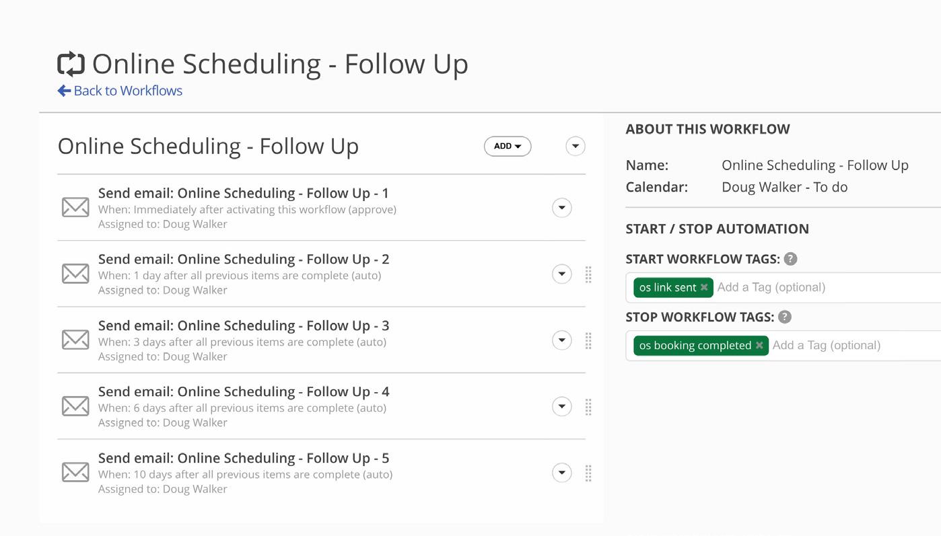Click help icon next to Start Workflow Tags
The image size is (941, 536).
pyautogui.click(x=790, y=259)
